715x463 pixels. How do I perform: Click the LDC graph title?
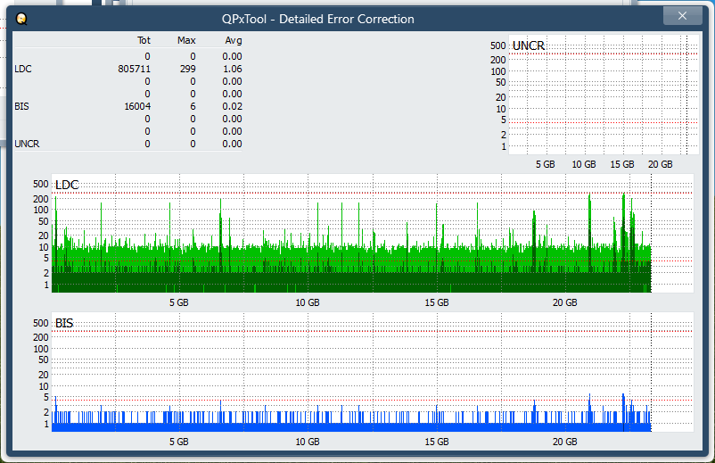67,185
